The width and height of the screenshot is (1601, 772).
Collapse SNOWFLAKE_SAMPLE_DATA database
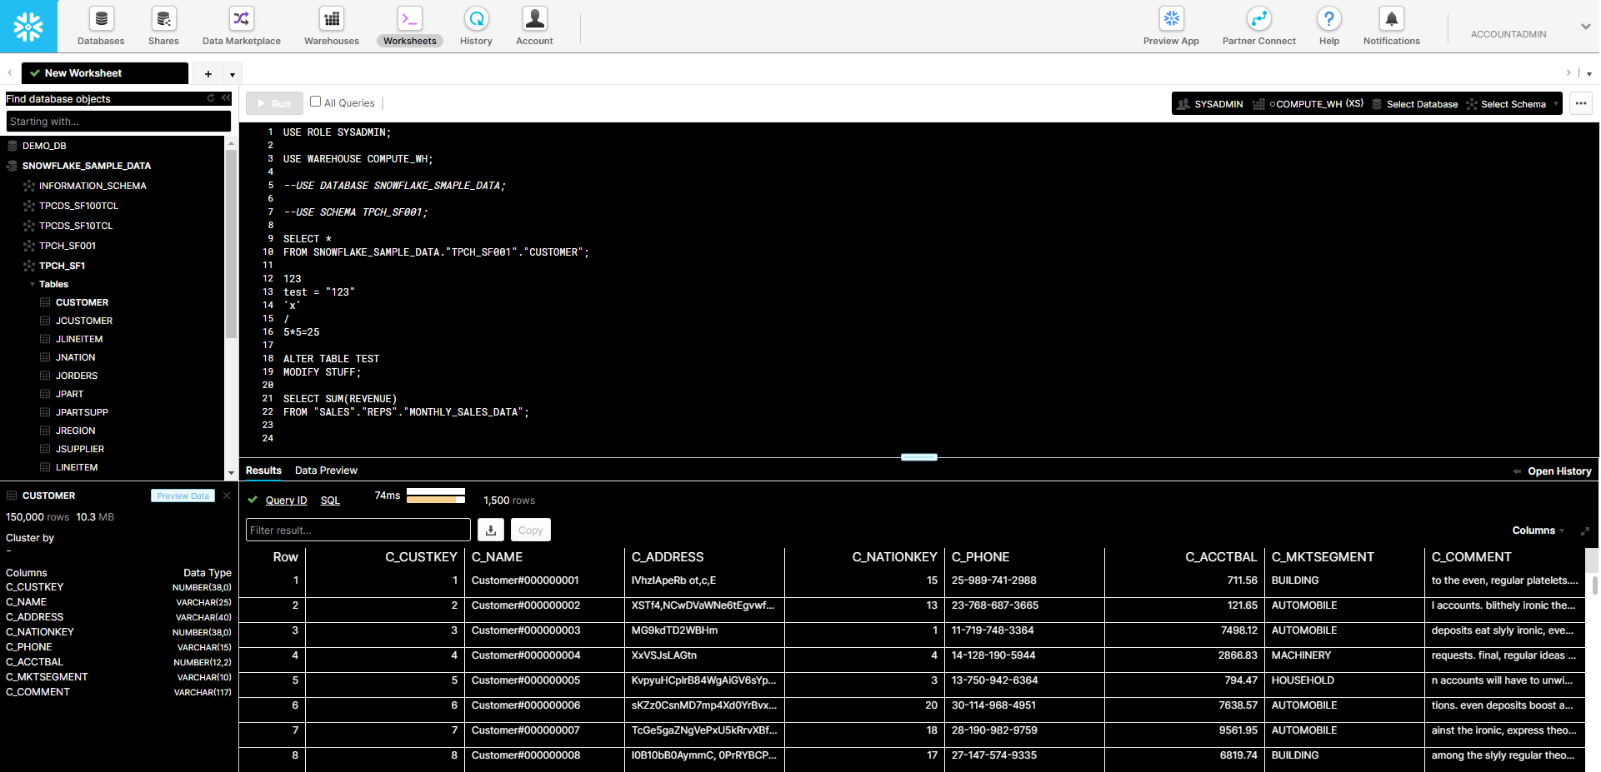tap(86, 166)
